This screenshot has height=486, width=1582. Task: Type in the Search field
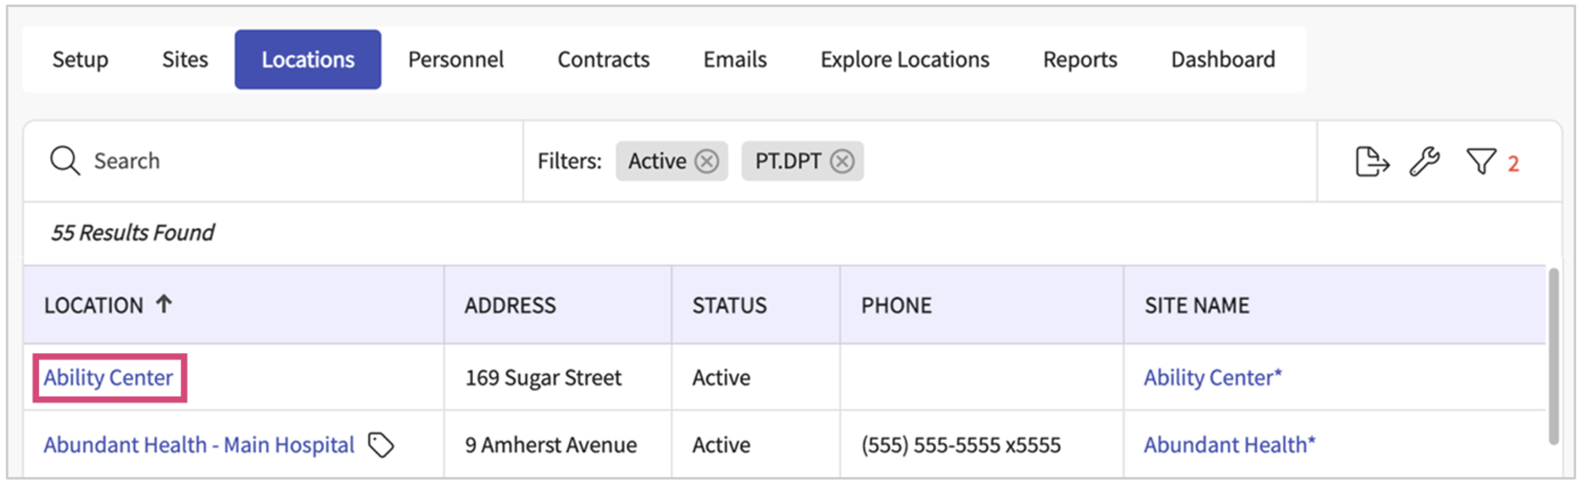tap(290, 161)
